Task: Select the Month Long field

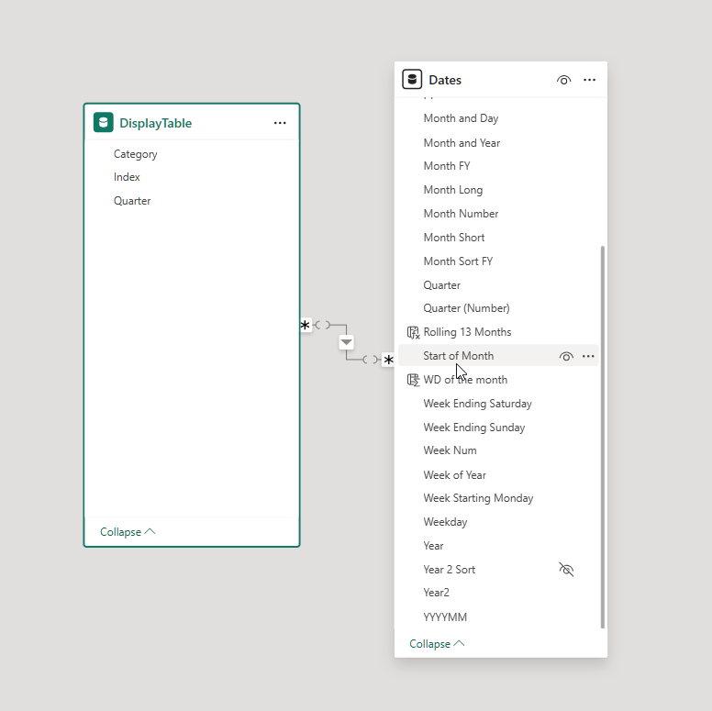Action: [453, 190]
